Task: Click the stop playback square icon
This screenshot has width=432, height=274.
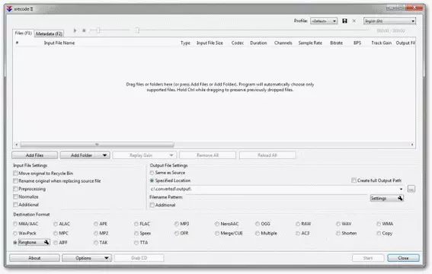Action: (84, 30)
